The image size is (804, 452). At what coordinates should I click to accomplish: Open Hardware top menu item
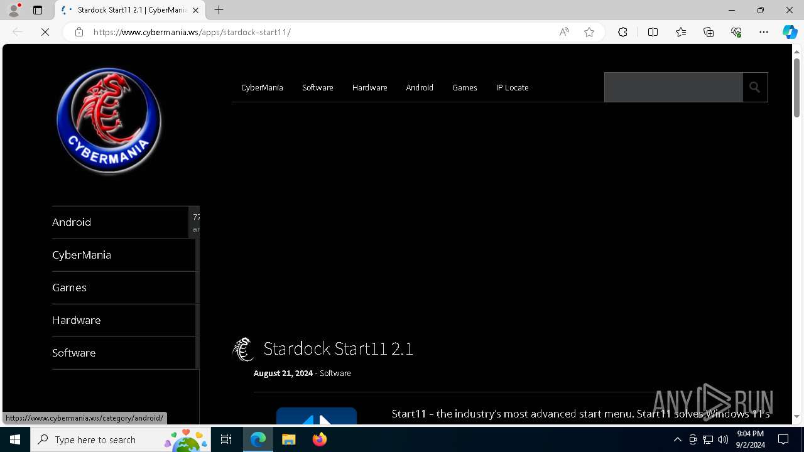click(369, 87)
